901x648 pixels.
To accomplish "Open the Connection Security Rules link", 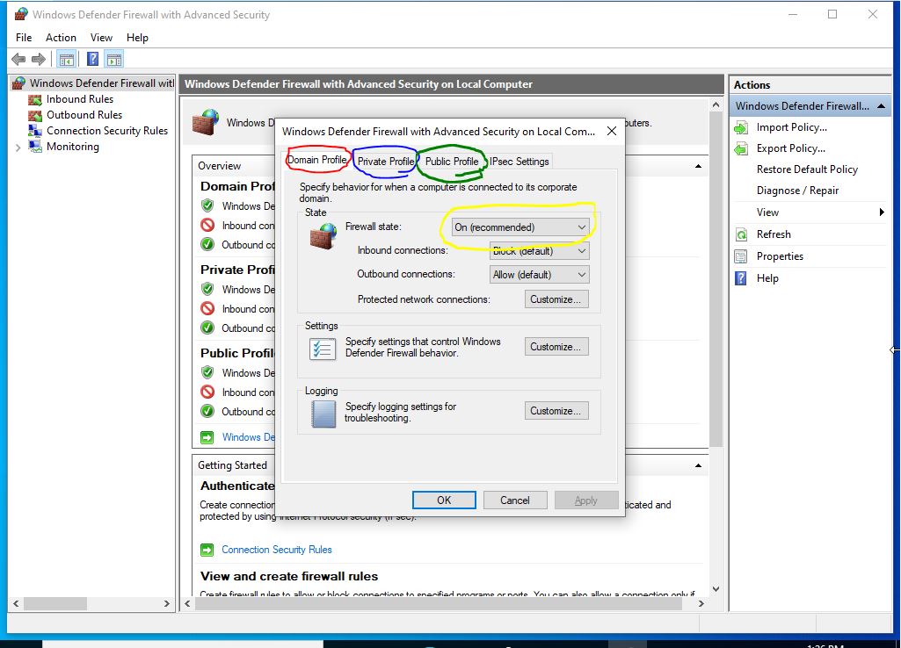I will (277, 550).
